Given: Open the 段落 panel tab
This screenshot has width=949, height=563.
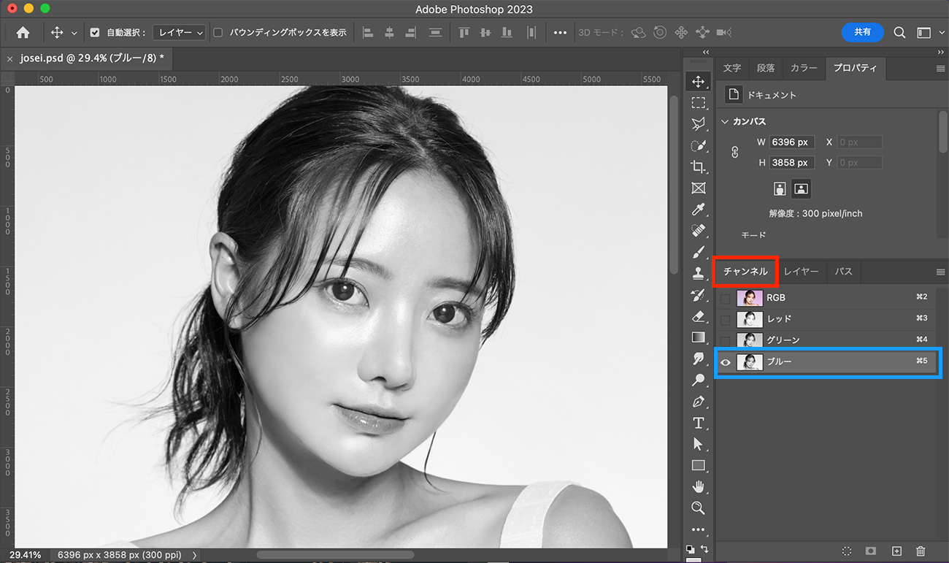Looking at the screenshot, I should (x=766, y=68).
